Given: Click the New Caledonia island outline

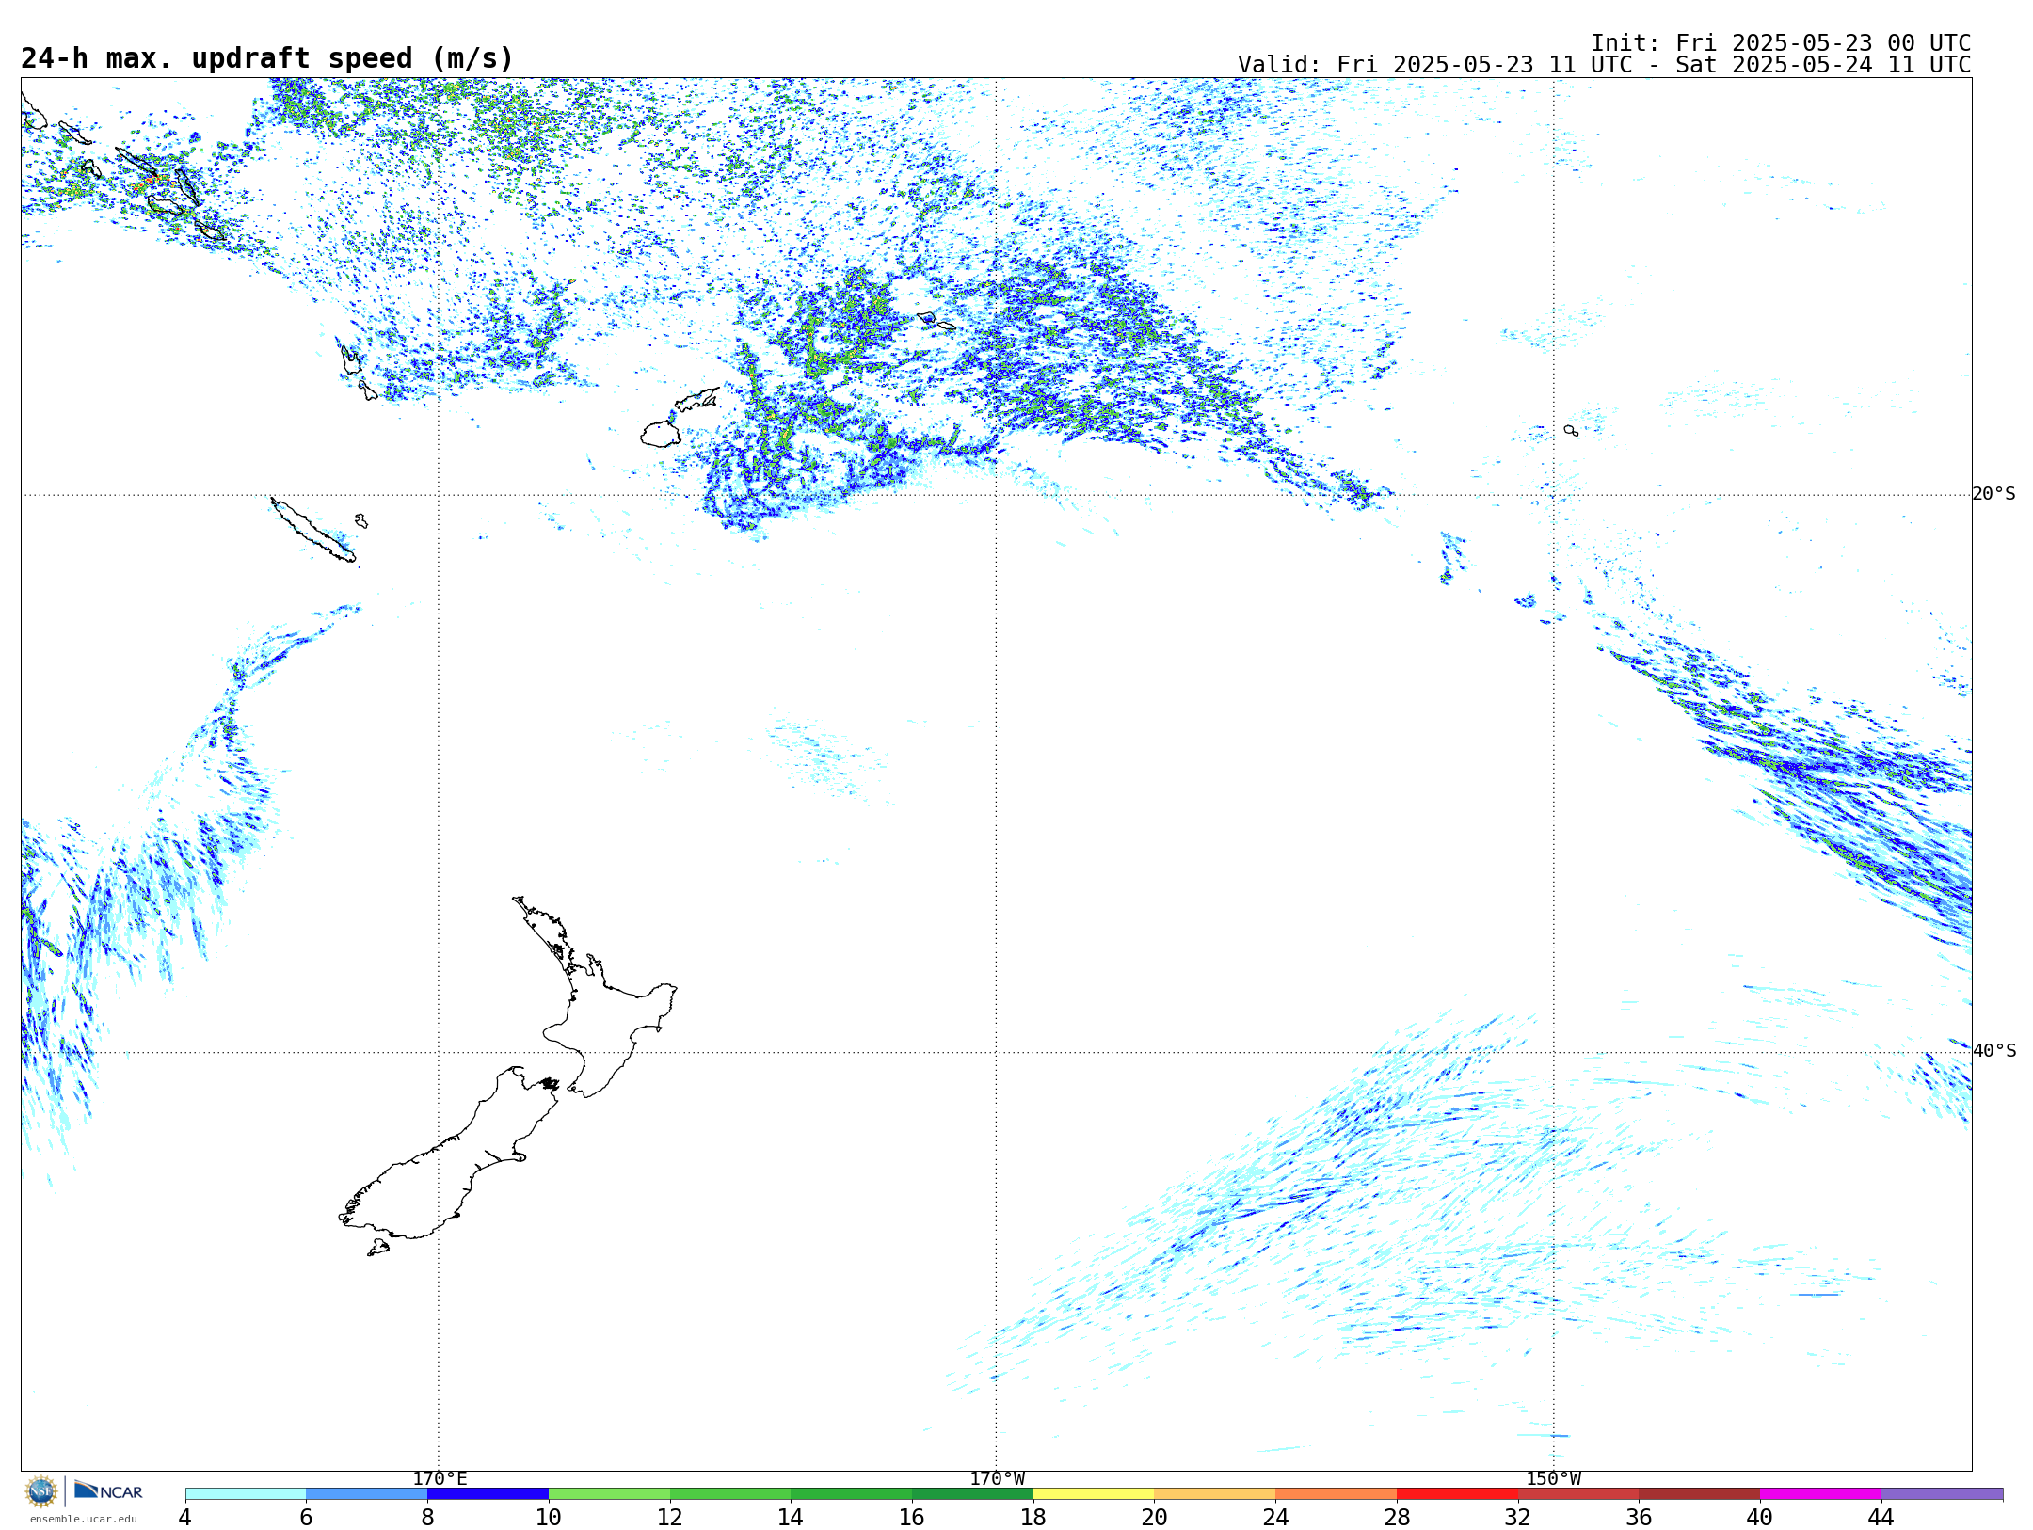Looking at the screenshot, I should [x=313, y=531].
